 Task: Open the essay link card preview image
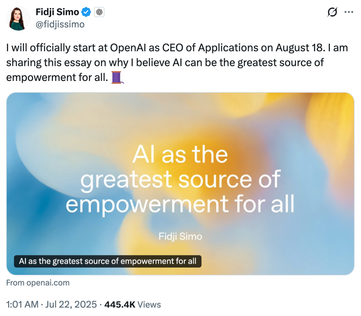click(x=180, y=184)
